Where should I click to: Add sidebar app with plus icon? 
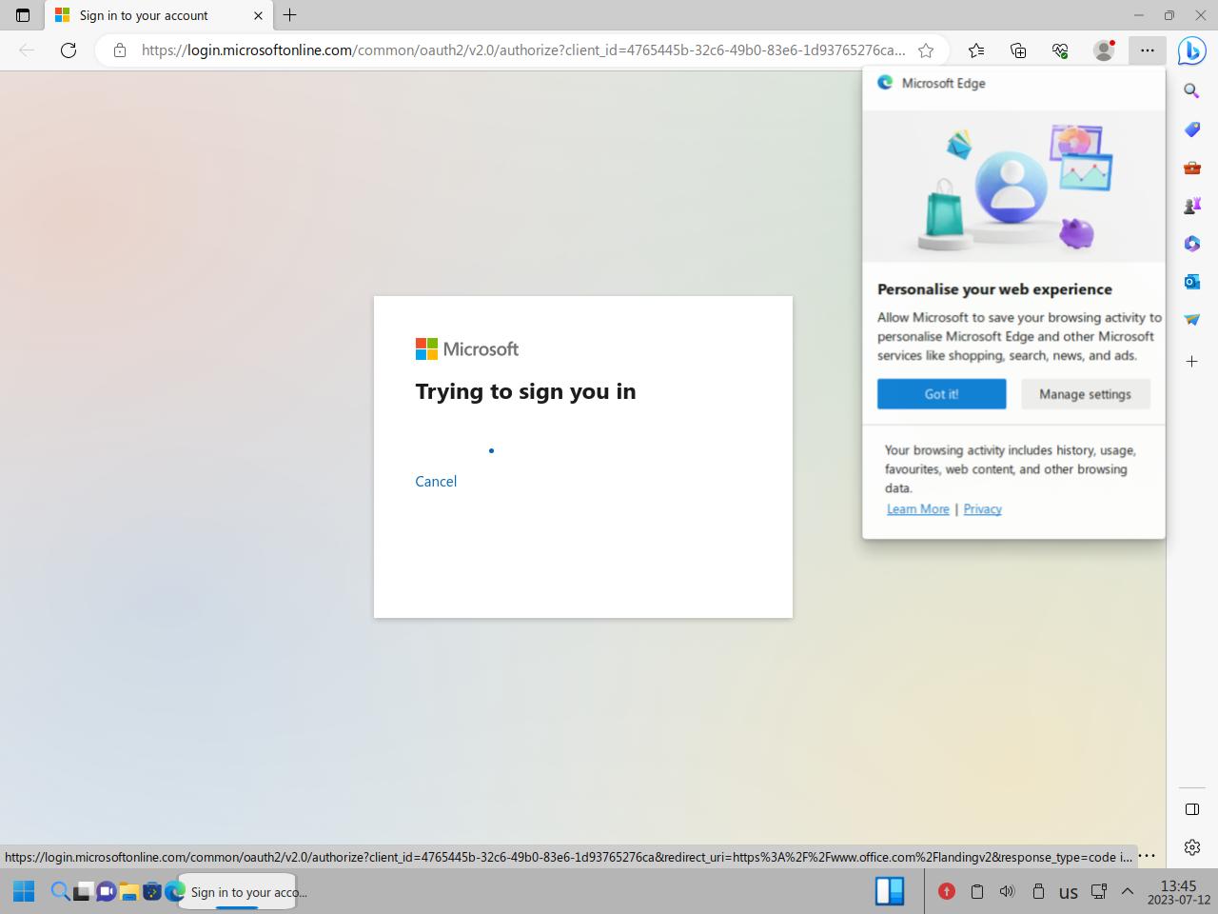coord(1191,362)
